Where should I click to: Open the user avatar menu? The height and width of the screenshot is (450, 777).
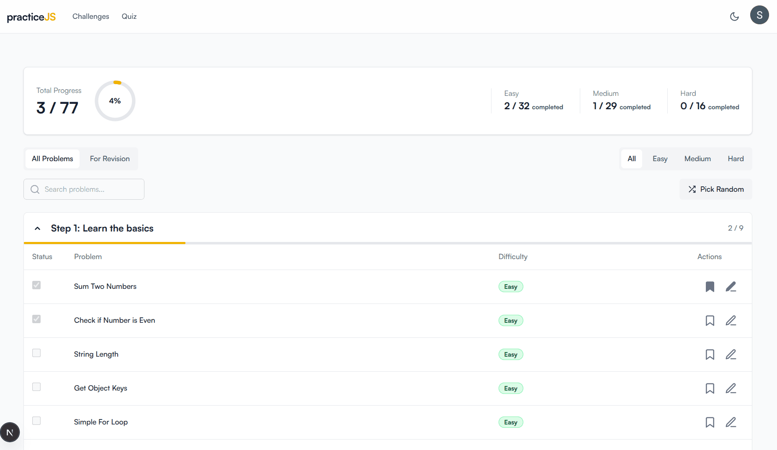click(759, 15)
